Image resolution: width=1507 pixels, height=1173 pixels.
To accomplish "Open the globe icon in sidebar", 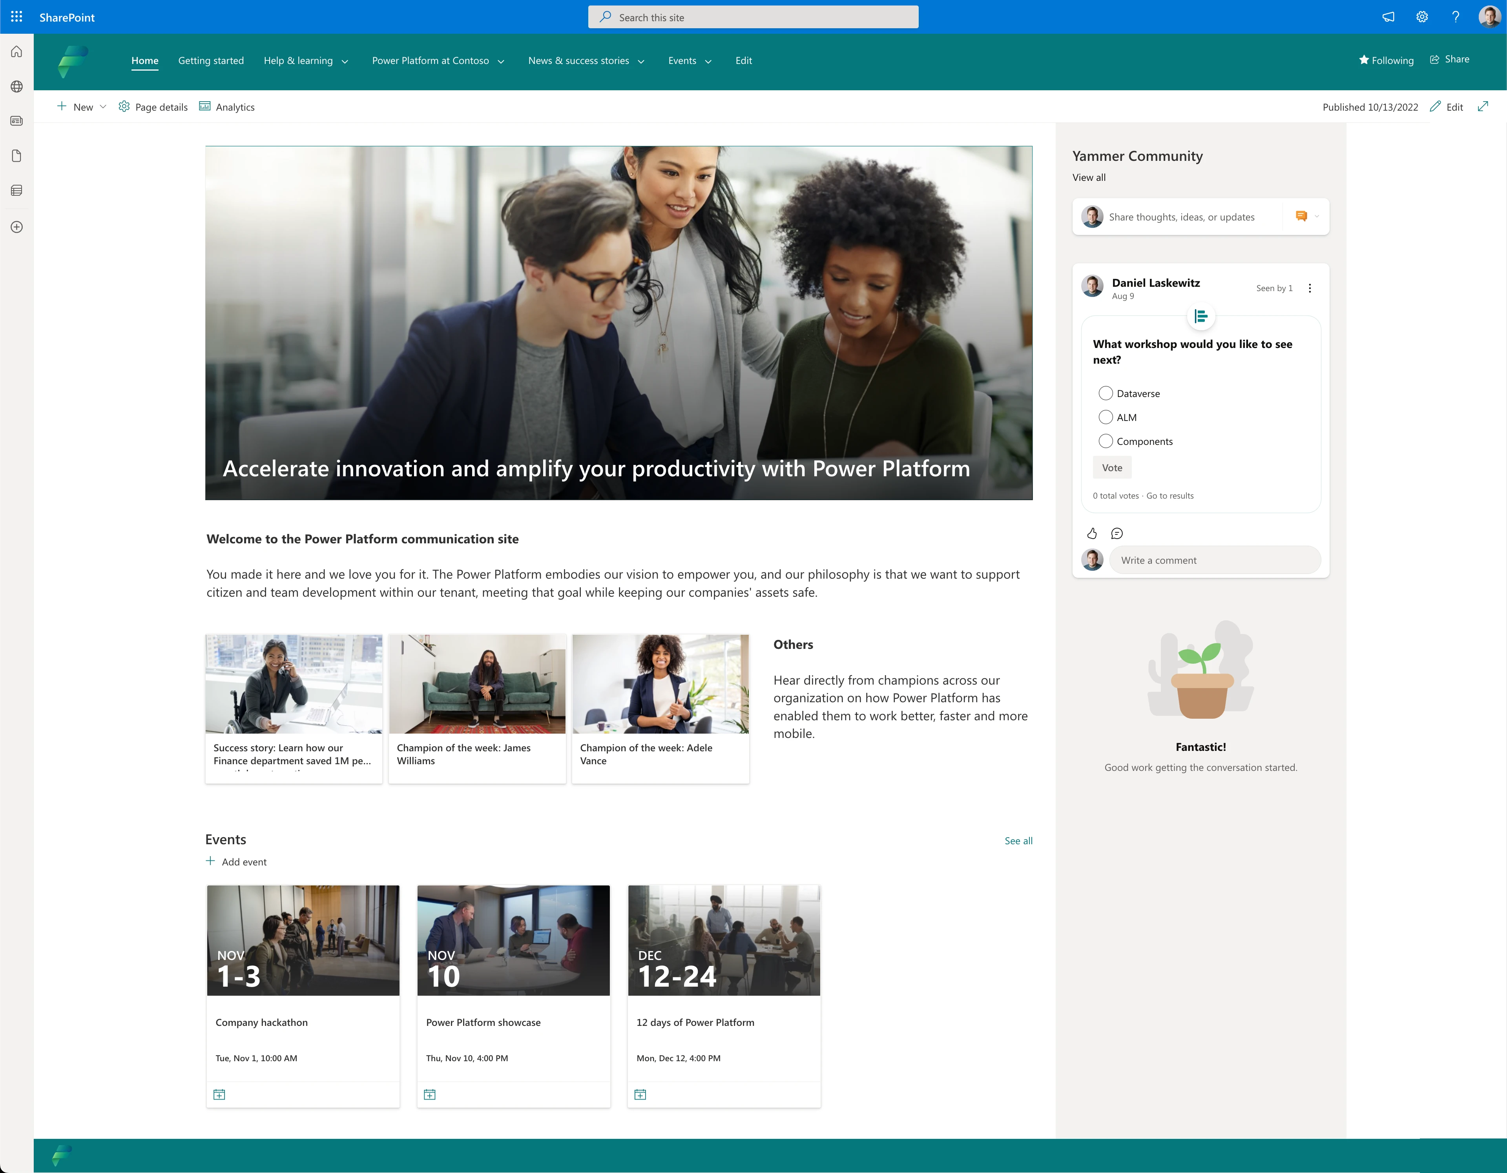I will coord(16,86).
